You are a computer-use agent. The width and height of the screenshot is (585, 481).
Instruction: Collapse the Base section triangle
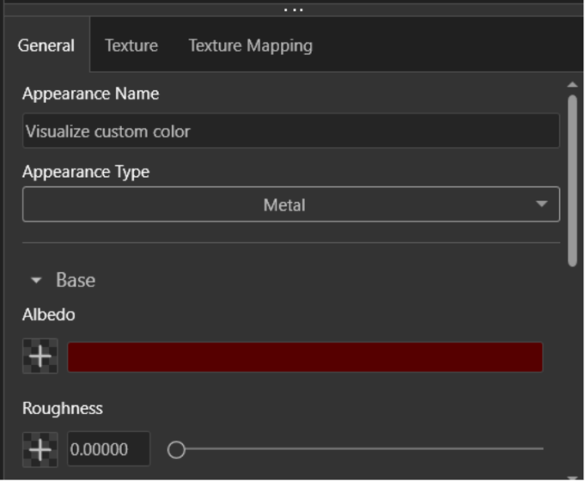pos(36,281)
